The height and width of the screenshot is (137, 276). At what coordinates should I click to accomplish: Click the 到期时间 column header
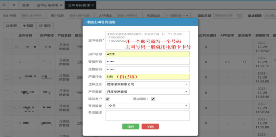click(x=262, y=35)
